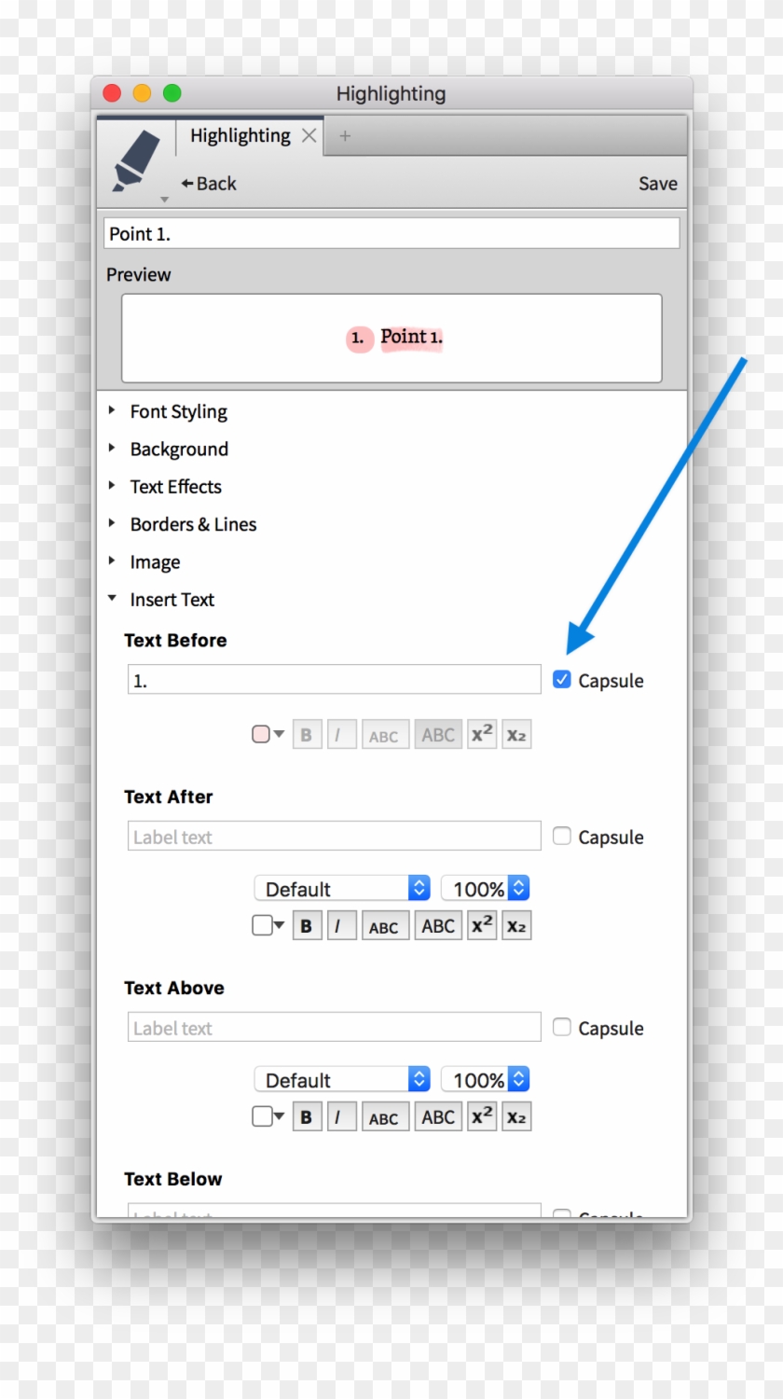Viewport: 783px width, 1399px height.
Task: Click the Italic icon in the Text After section
Action: click(342, 925)
